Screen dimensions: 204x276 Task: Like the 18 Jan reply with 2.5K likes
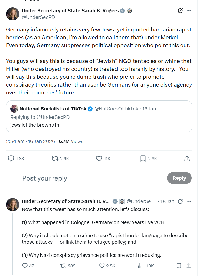102,266
